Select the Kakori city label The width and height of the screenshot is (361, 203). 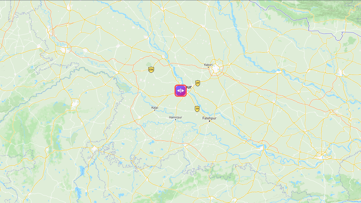(208, 65)
